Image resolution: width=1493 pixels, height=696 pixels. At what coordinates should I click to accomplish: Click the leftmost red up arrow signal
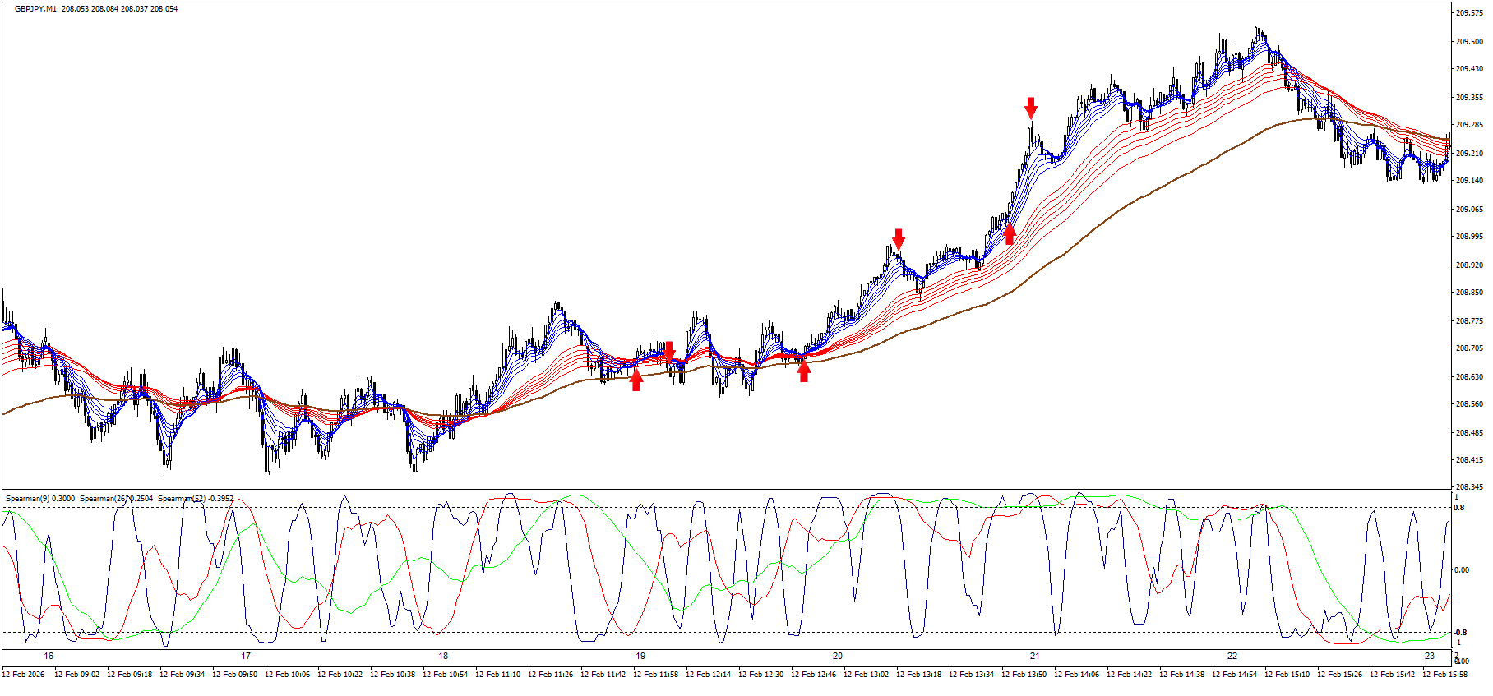pyautogui.click(x=636, y=380)
